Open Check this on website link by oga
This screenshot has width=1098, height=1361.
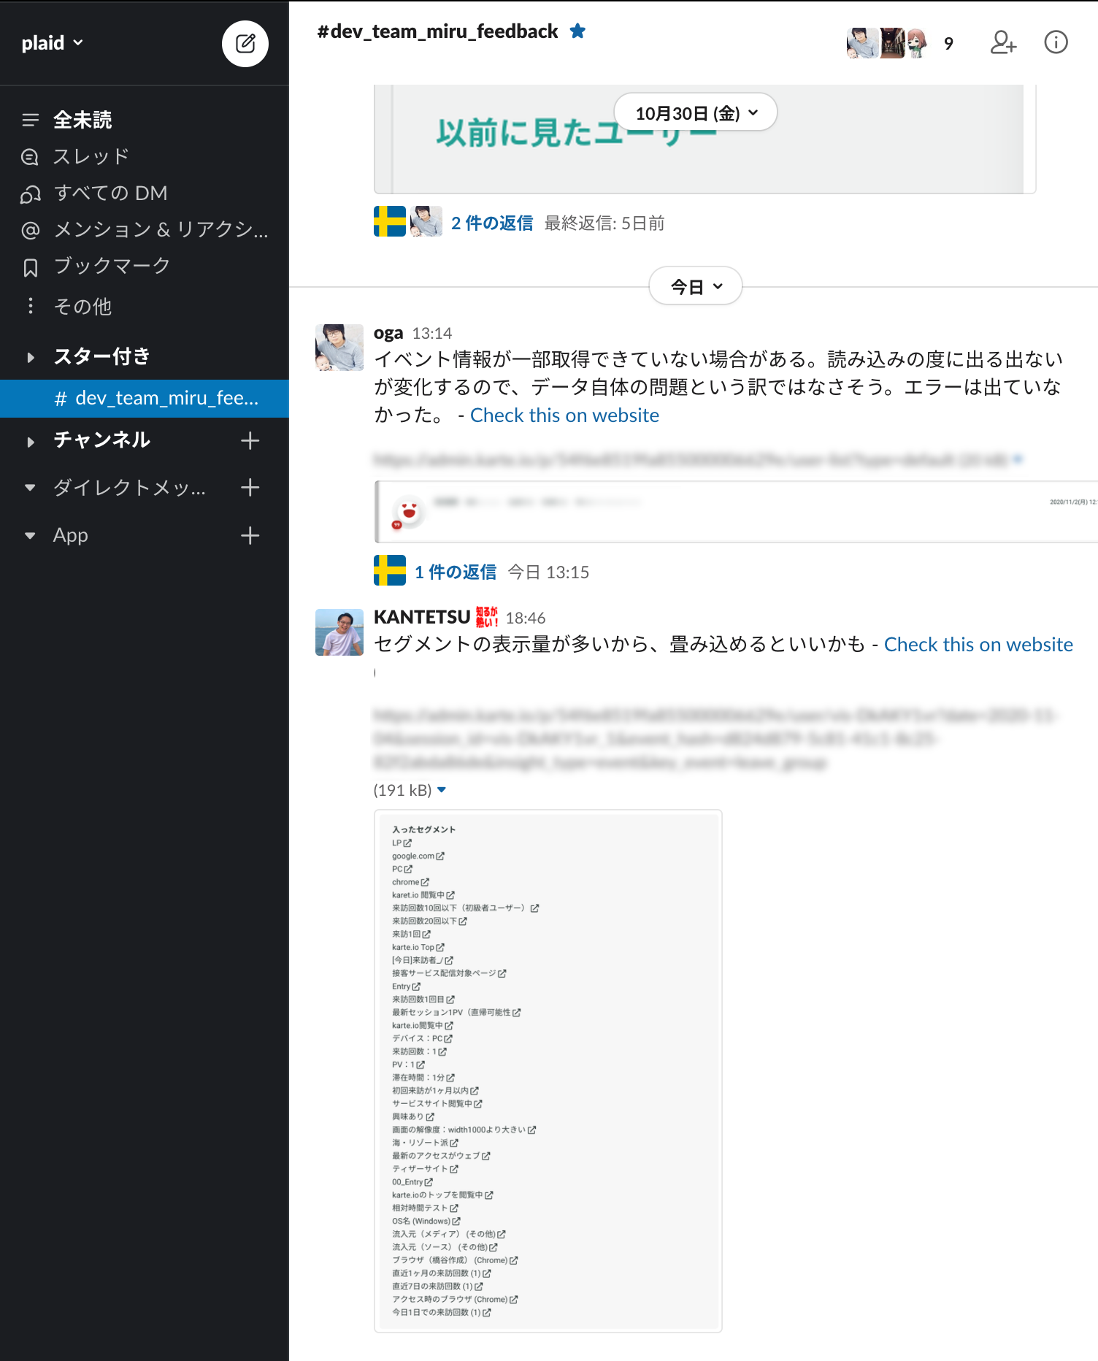[564, 415]
